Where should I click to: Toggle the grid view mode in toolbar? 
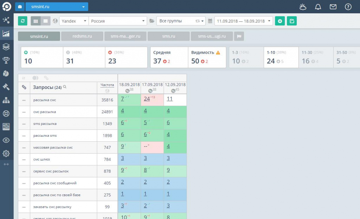[x=35, y=21]
